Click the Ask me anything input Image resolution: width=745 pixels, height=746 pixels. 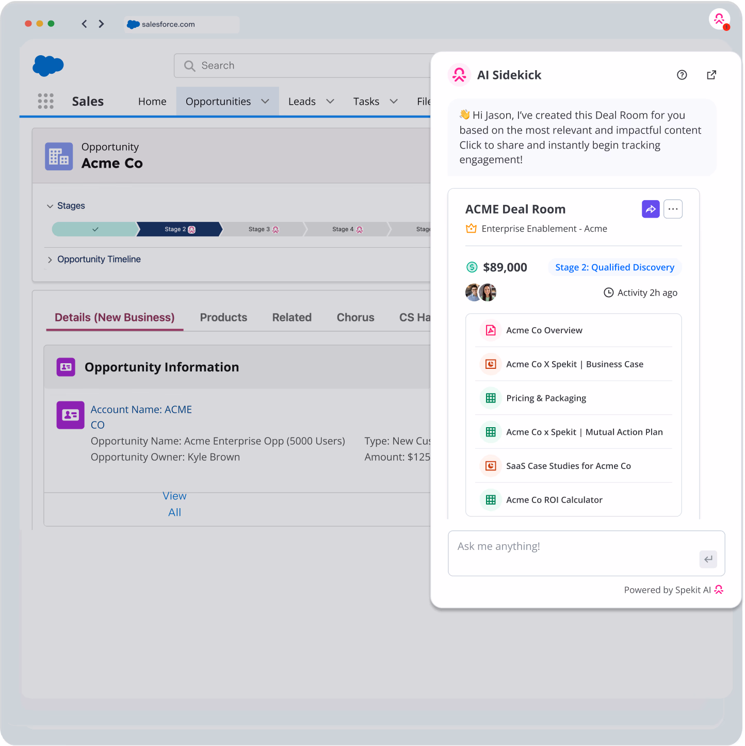point(587,553)
